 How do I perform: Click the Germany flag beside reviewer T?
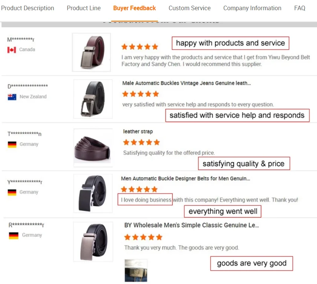click(x=12, y=144)
